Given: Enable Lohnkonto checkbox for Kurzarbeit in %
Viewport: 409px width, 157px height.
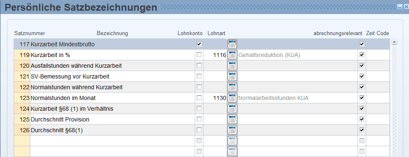Looking at the screenshot, I should coord(199,55).
